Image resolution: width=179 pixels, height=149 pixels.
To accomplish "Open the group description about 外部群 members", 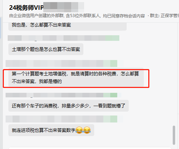I will pos(77,16).
